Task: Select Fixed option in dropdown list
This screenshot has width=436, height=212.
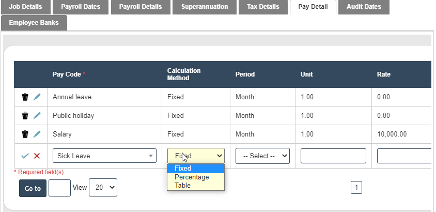Action: 183,169
